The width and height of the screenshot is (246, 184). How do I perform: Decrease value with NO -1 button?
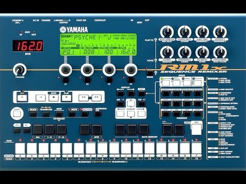[x=120, y=104]
